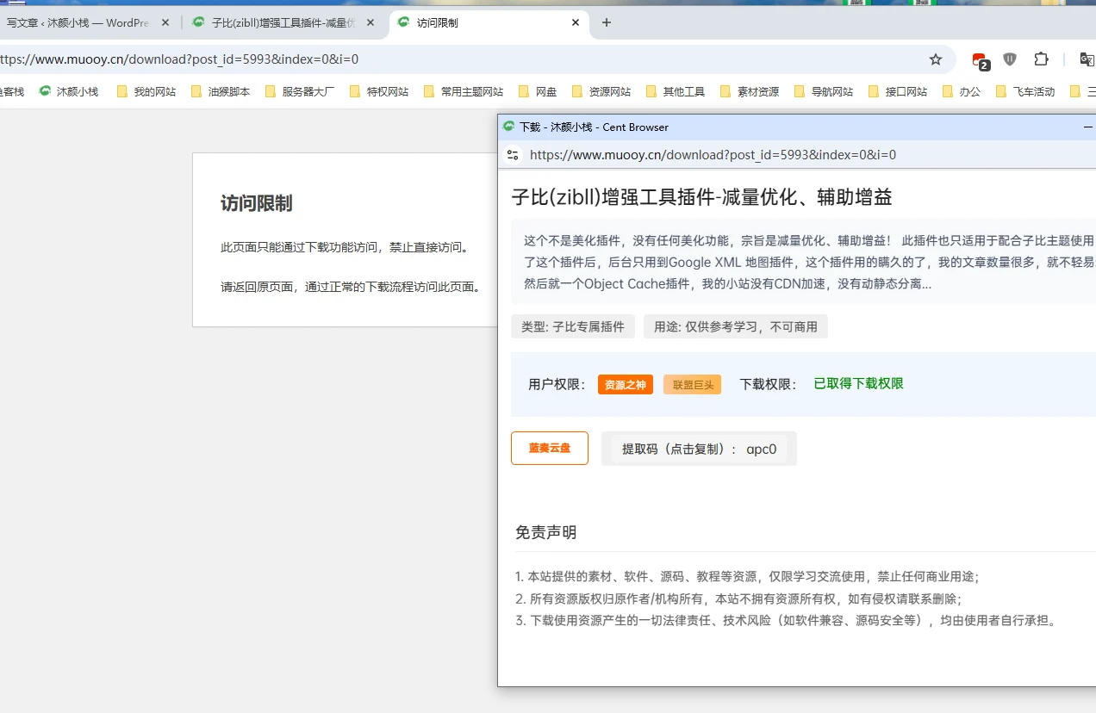
Task: Click the popup window address bar URL
Action: pyautogui.click(x=713, y=155)
